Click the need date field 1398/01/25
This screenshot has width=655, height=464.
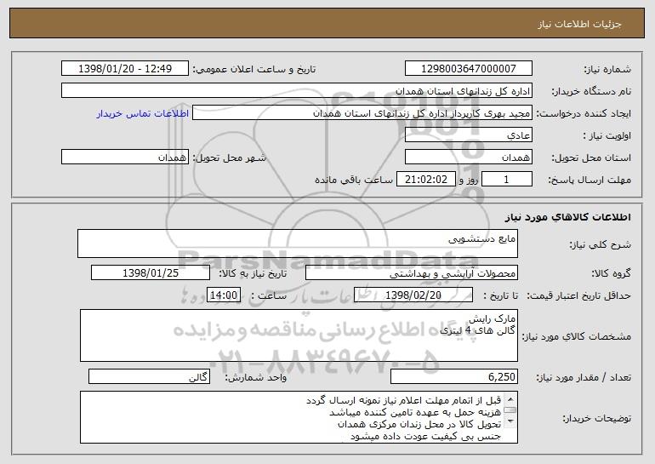click(x=151, y=272)
